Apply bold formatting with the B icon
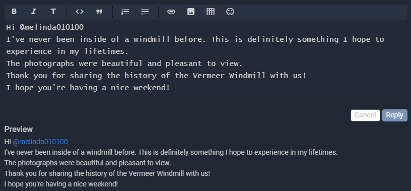 pos(14,12)
